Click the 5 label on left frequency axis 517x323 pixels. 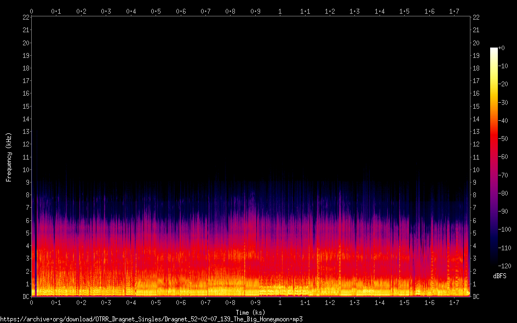pos(27,233)
